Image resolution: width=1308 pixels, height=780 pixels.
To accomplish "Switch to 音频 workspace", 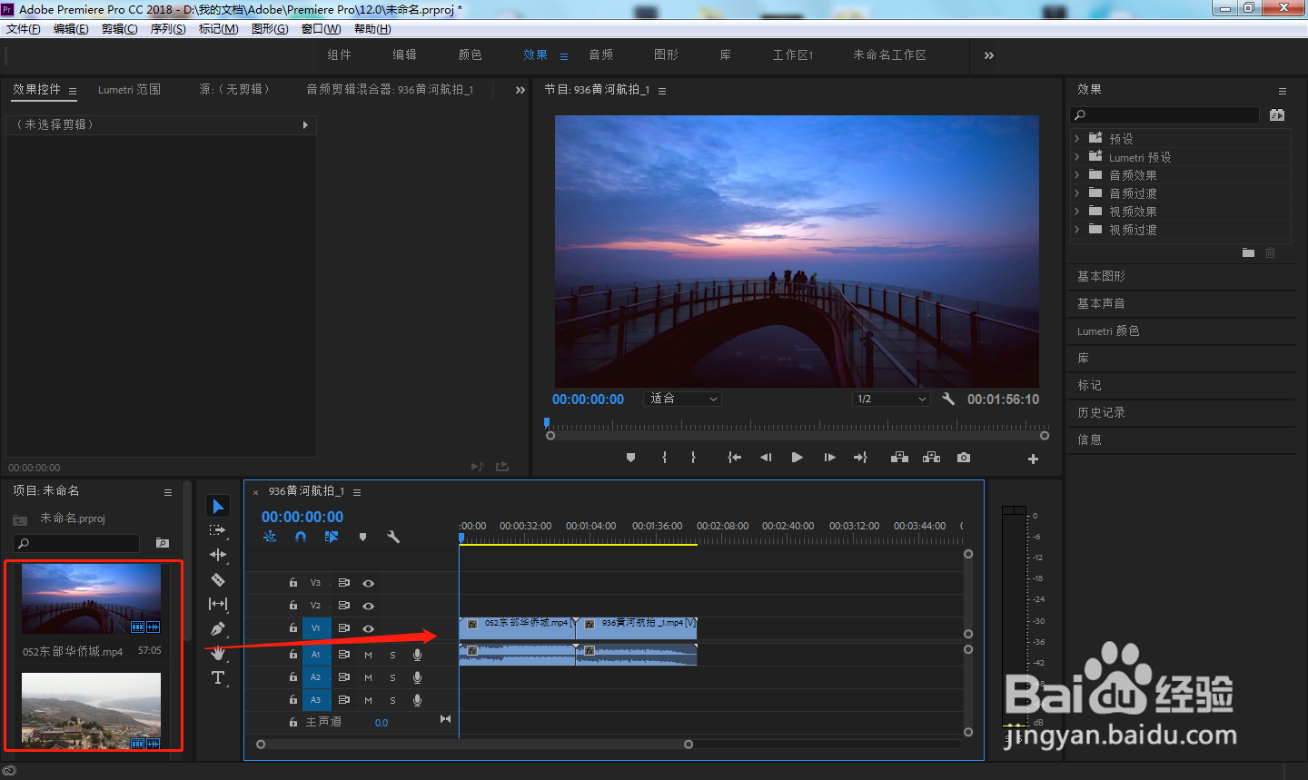I will point(601,54).
